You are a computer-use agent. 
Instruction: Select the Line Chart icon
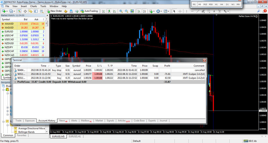pos(114,11)
